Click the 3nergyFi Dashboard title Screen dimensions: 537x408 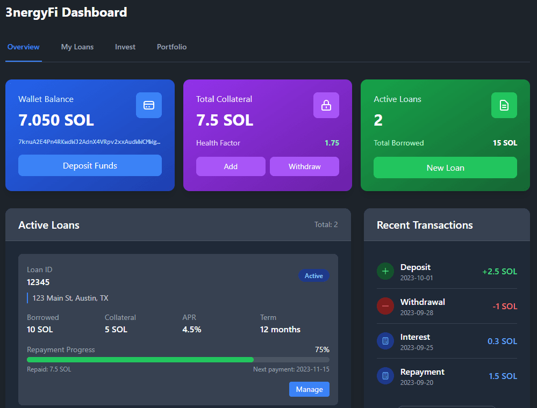pyautogui.click(x=66, y=12)
